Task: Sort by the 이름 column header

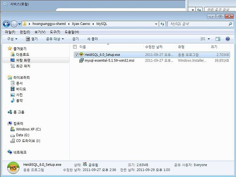Action: pyautogui.click(x=83, y=47)
